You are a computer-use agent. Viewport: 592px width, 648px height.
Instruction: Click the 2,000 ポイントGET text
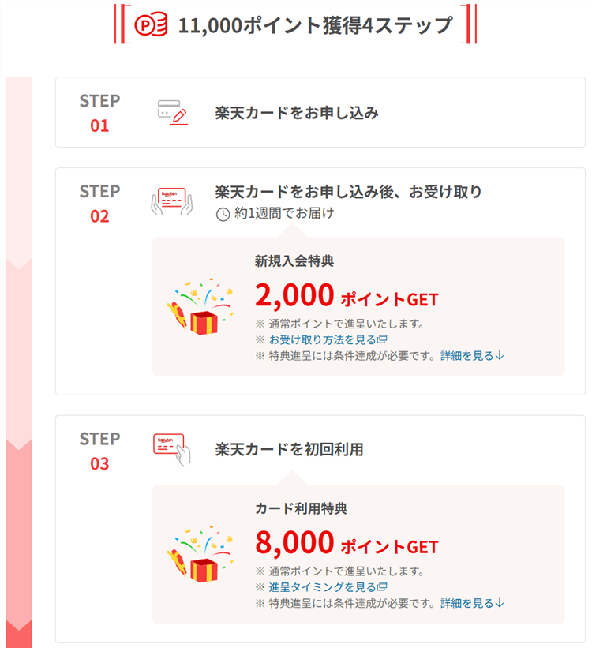click(x=346, y=296)
